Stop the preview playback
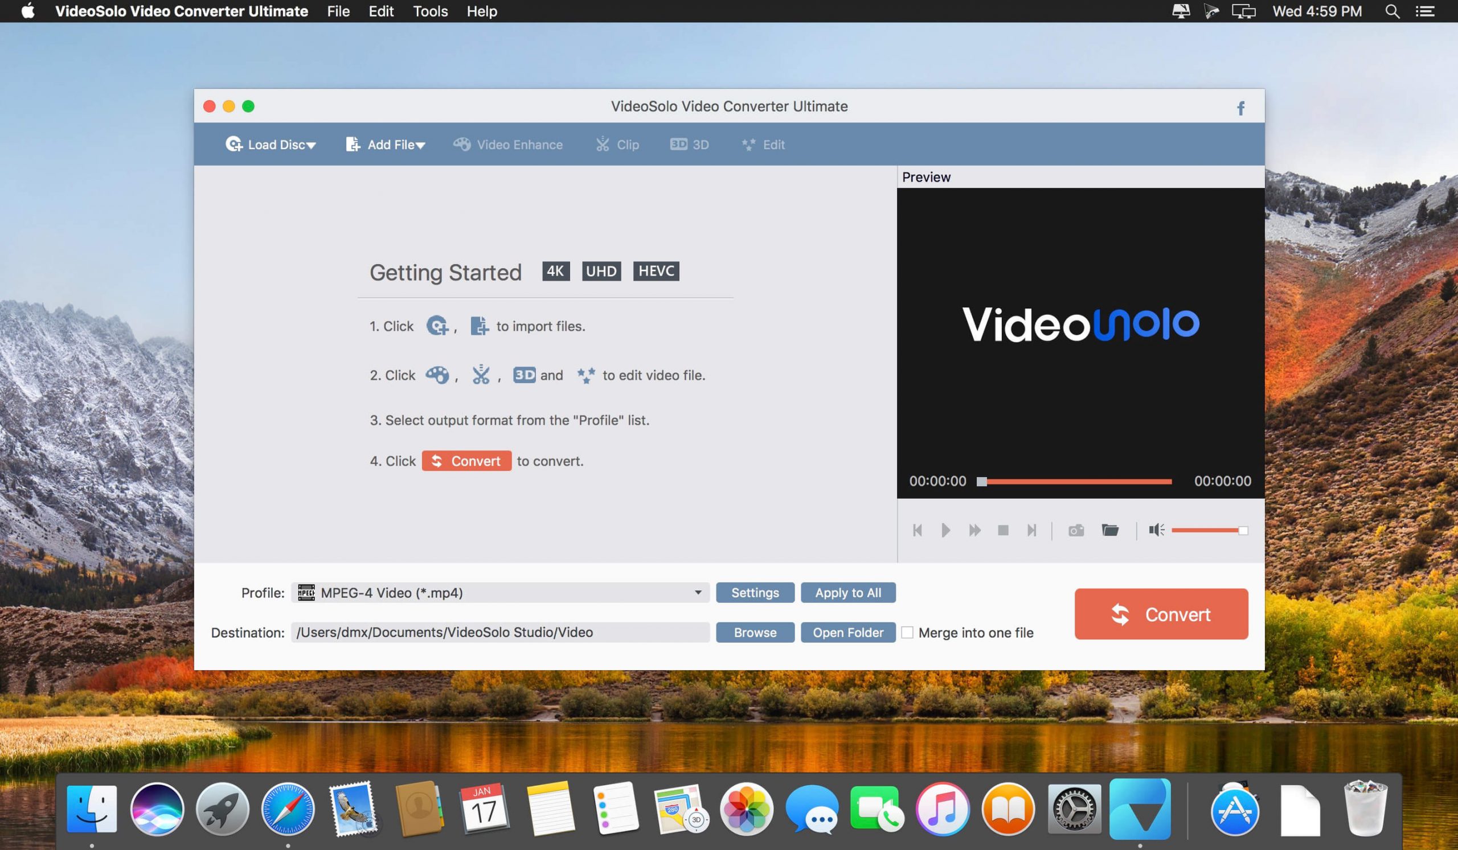Viewport: 1458px width, 850px height. coord(1003,530)
